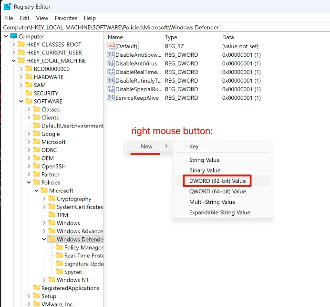Image resolution: width=330 pixels, height=307 pixels.
Task: Open the Favorites menu
Action: point(66,18)
